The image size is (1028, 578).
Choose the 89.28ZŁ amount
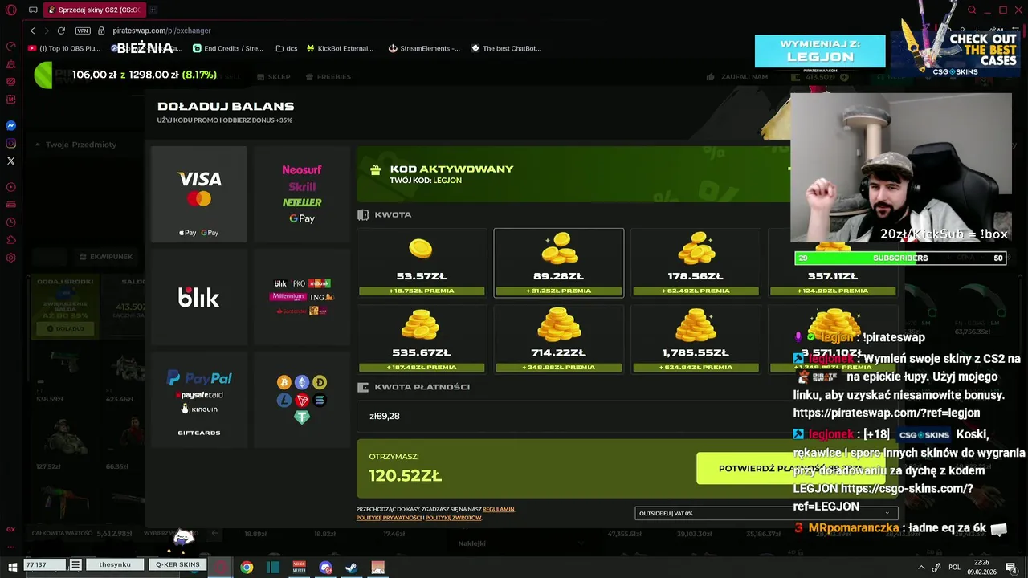coord(559,263)
